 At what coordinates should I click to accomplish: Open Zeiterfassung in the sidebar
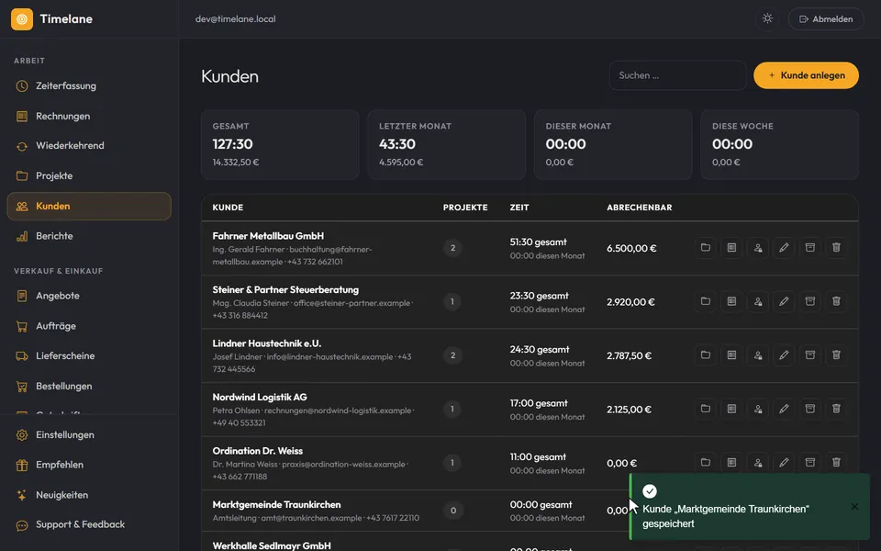(89, 86)
